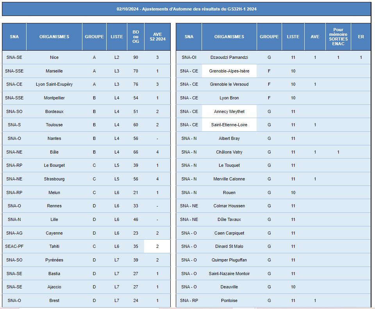Screen dimensions: 375x309
Task: Click the LISTE value in Rouen row
Action: tap(293, 192)
